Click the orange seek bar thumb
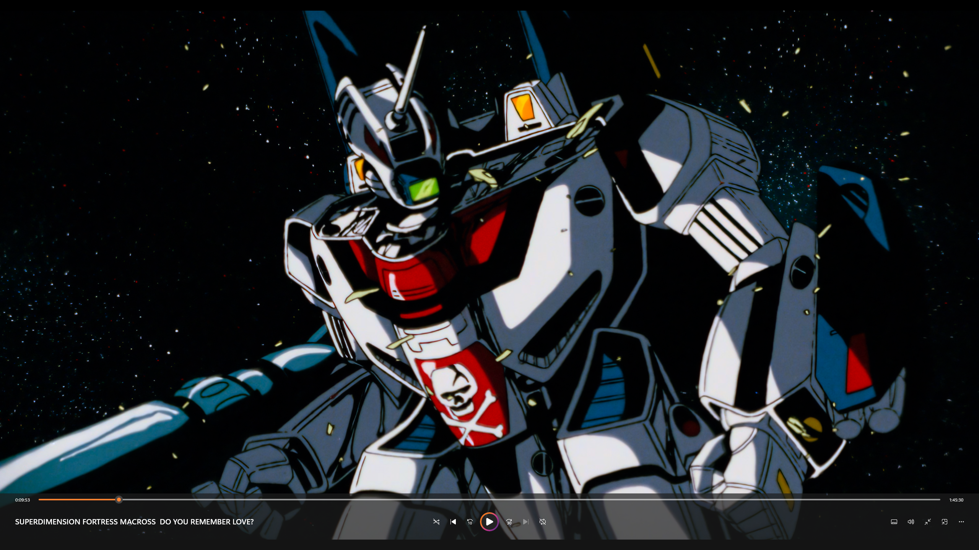The height and width of the screenshot is (550, 979). click(119, 500)
